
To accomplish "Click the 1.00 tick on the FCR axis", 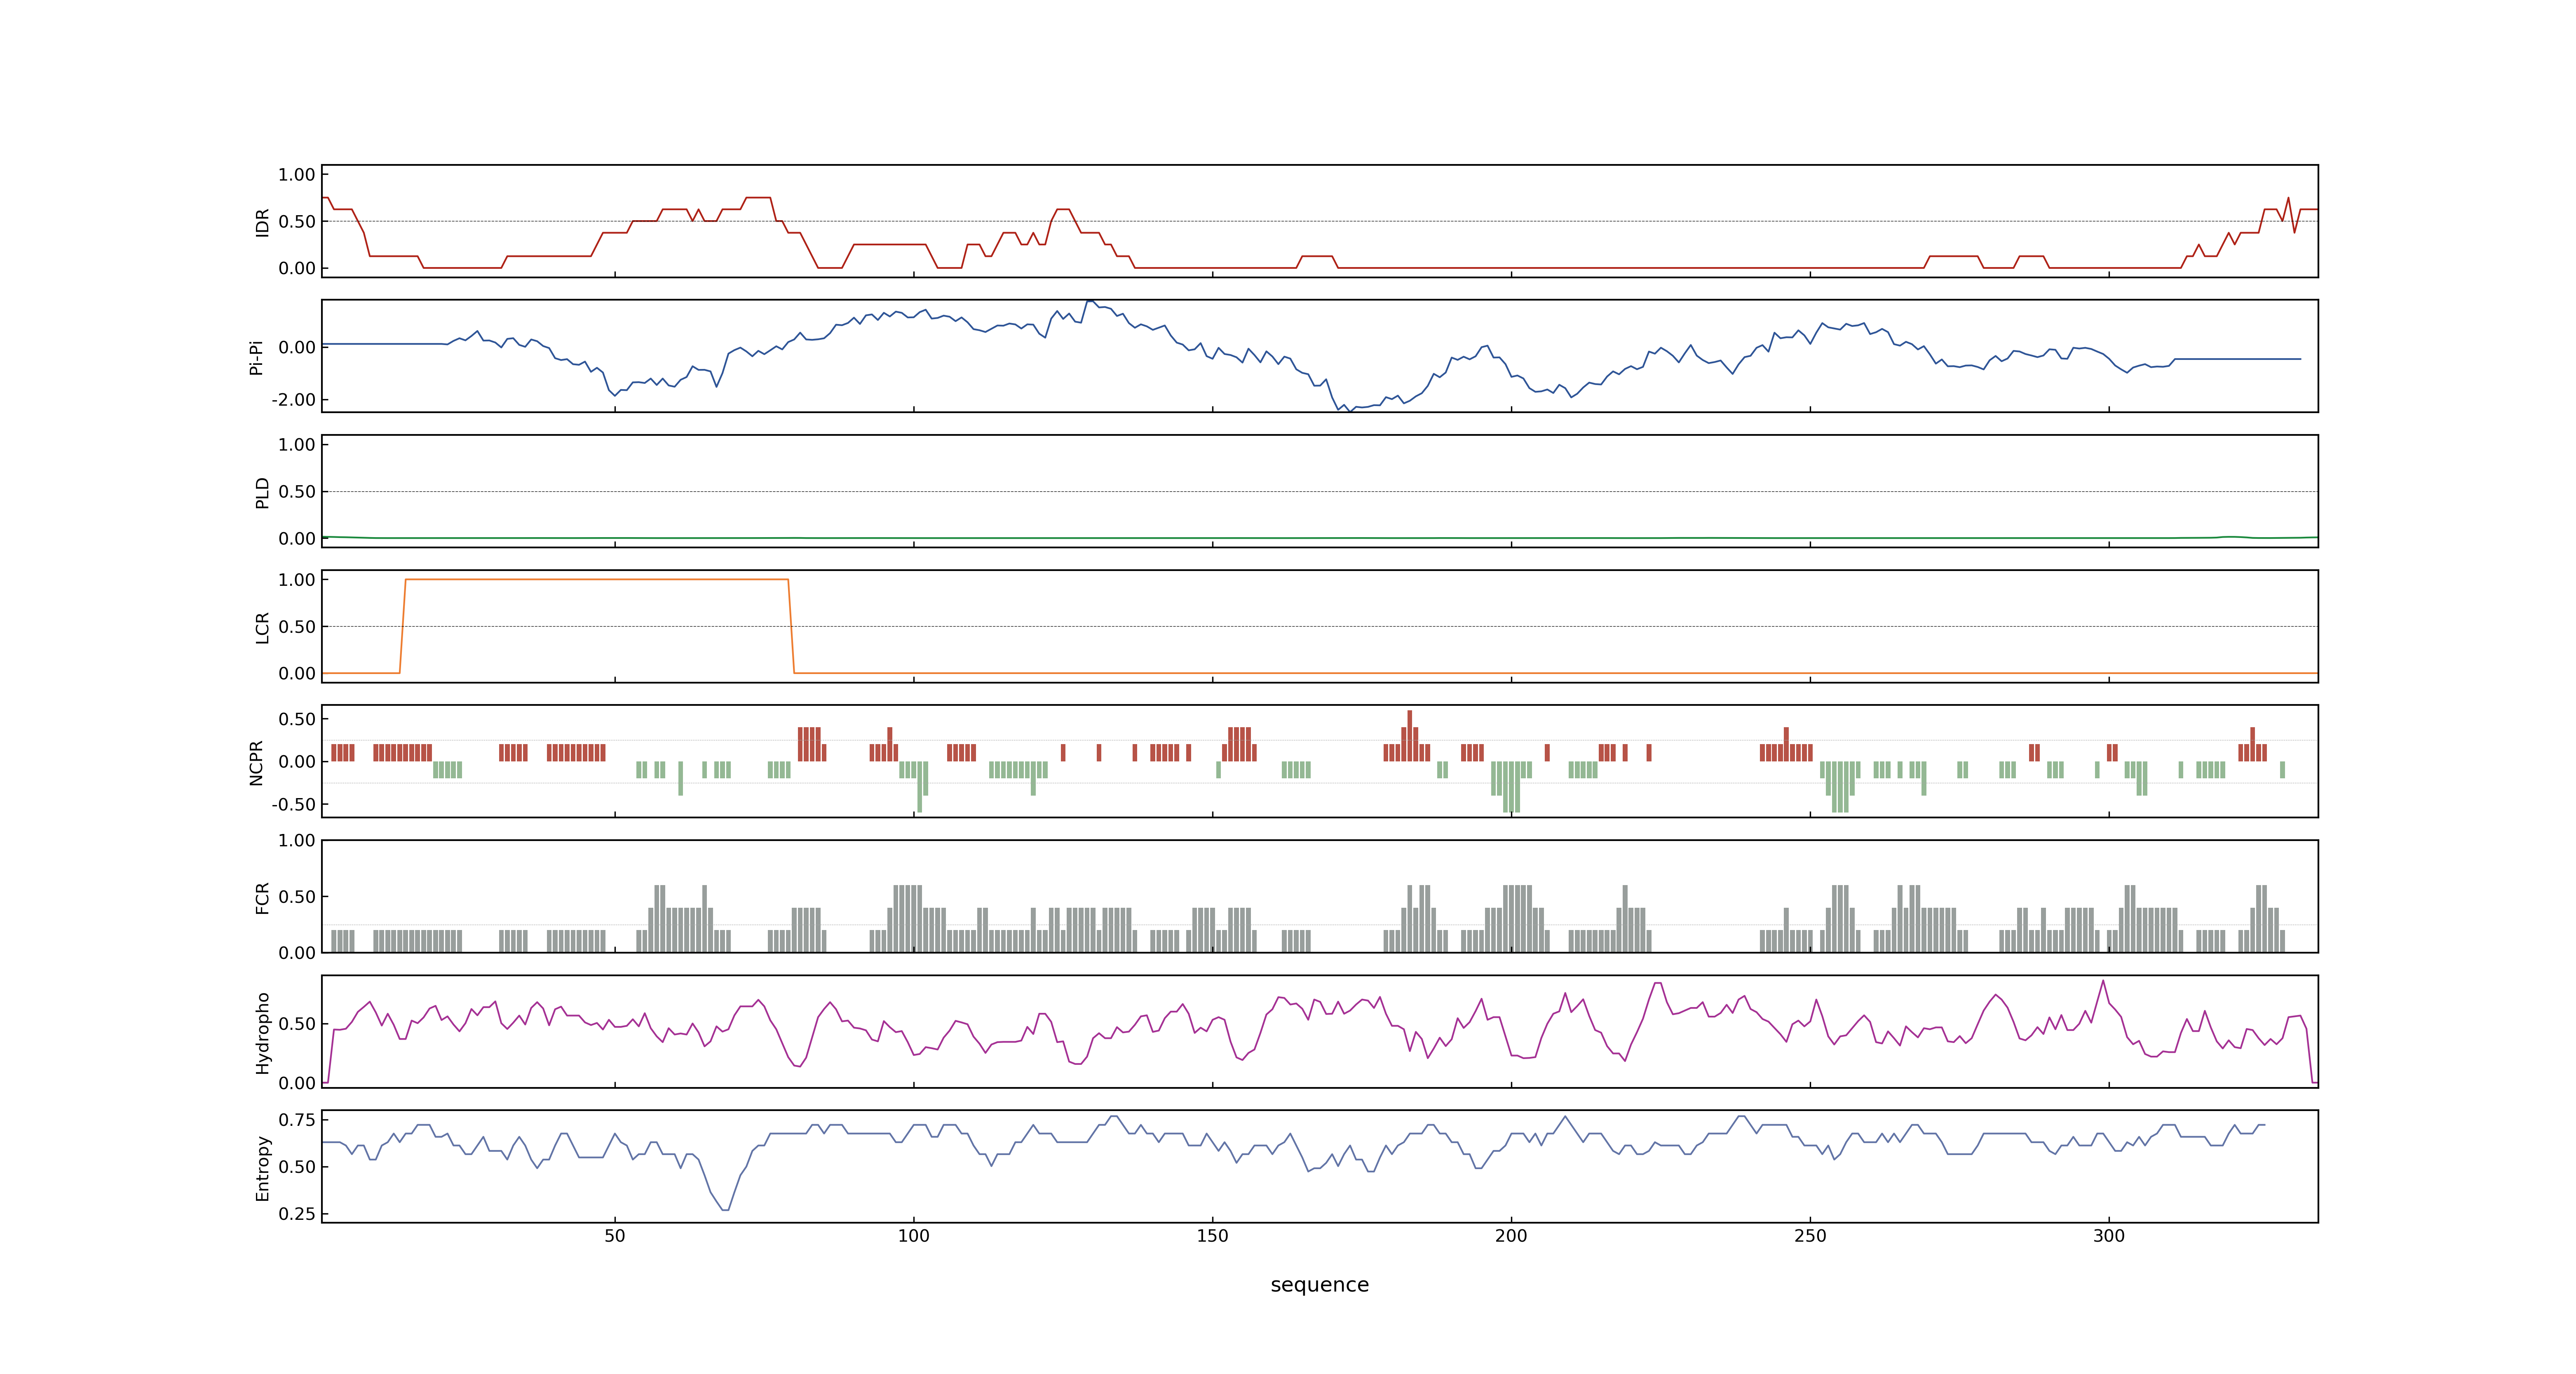I will (x=297, y=841).
